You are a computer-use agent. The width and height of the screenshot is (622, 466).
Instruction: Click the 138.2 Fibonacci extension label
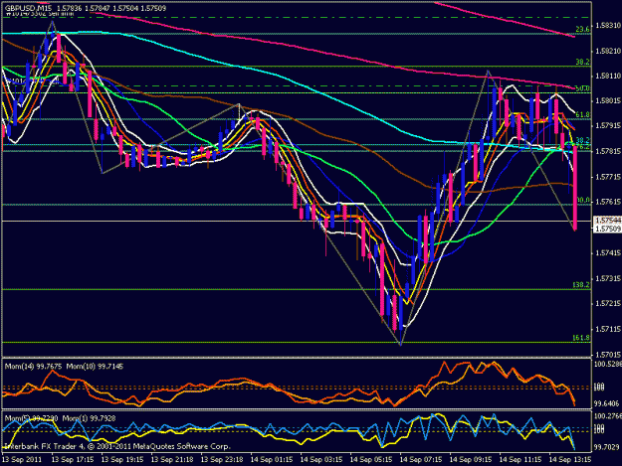click(581, 285)
